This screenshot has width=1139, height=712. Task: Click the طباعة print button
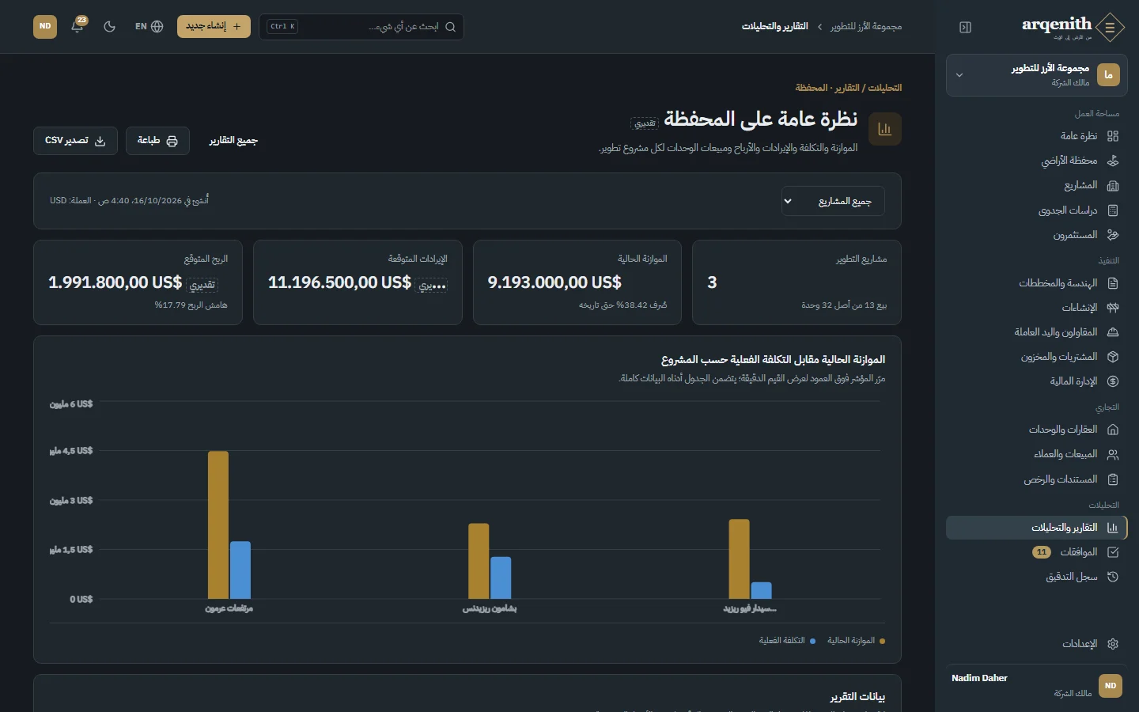click(157, 141)
